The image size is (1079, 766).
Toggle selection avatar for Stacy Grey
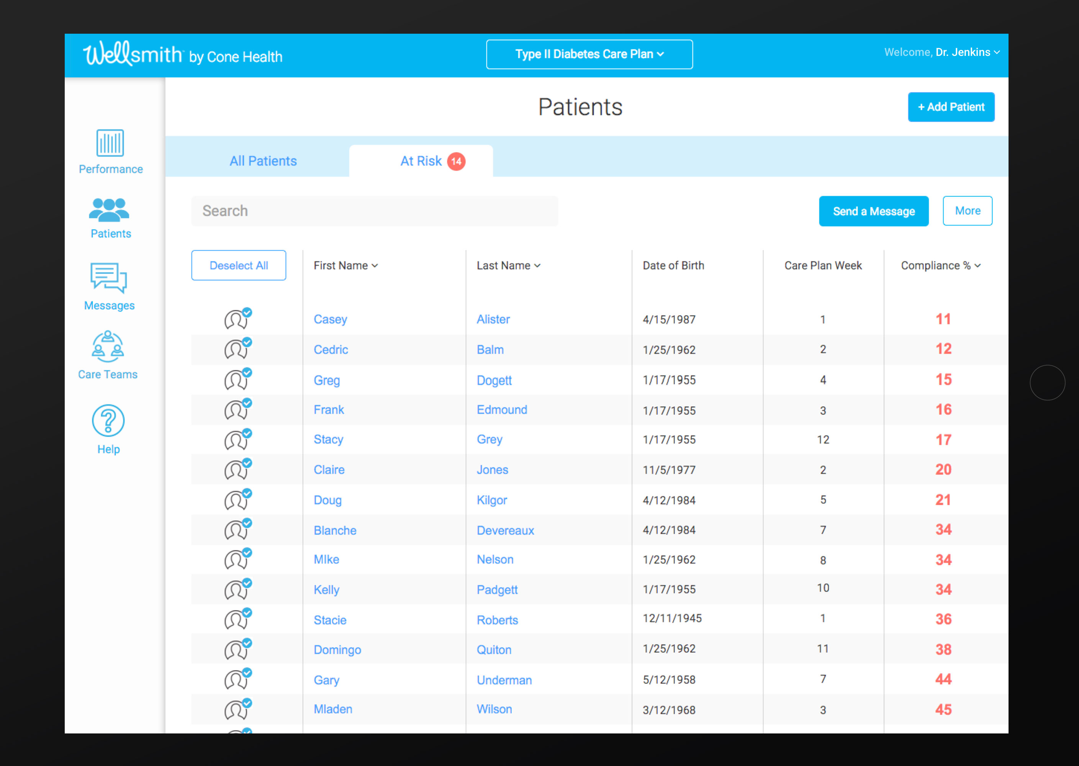click(238, 440)
